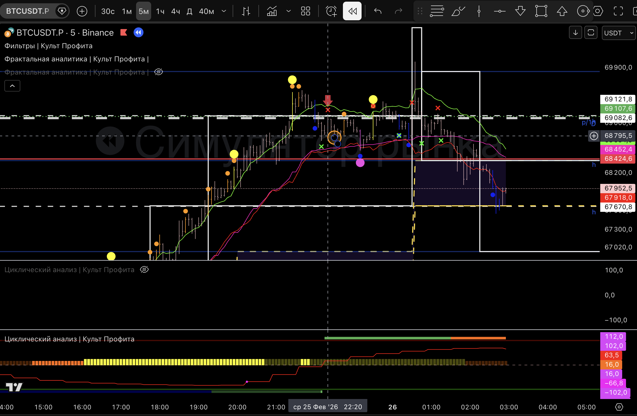Expand the timeframe list chevron
The width and height of the screenshot is (637, 416).
[x=224, y=11]
